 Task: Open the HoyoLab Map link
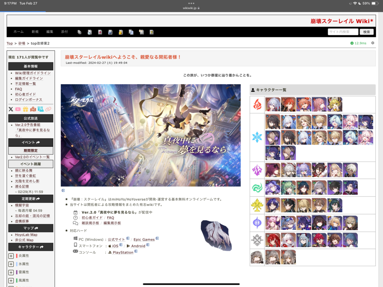tap(26, 235)
